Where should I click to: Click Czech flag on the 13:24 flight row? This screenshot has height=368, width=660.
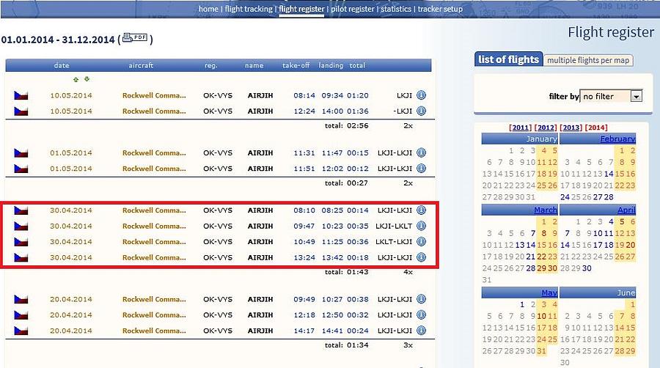21,258
